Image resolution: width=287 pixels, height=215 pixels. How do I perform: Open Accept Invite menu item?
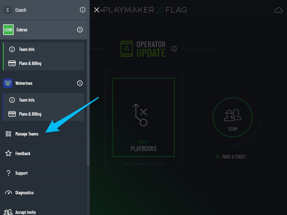[x=43, y=209]
